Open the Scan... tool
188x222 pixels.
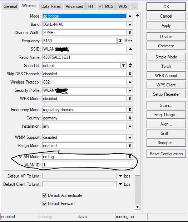click(x=166, y=105)
